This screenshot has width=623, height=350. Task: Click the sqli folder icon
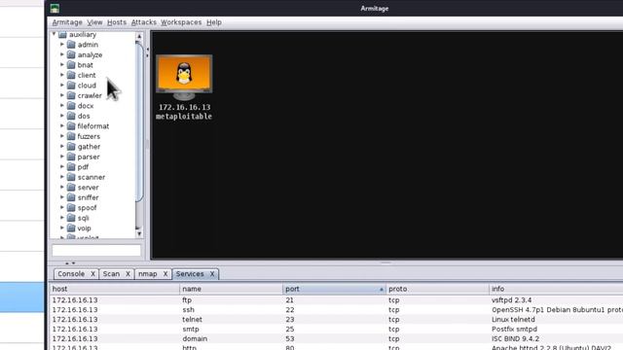pos(71,218)
